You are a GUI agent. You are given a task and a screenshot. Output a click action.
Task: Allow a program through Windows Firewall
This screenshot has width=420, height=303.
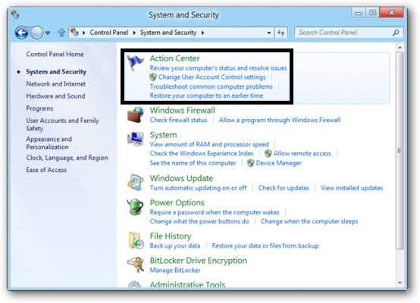tap(280, 120)
